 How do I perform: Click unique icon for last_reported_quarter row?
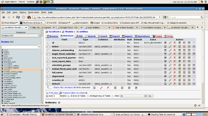(x=184, y=58)
